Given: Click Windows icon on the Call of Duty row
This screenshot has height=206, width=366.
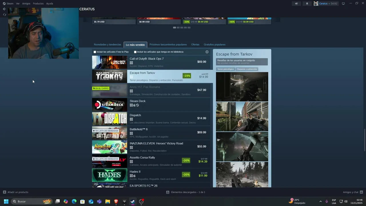Looking at the screenshot, I should point(131,63).
